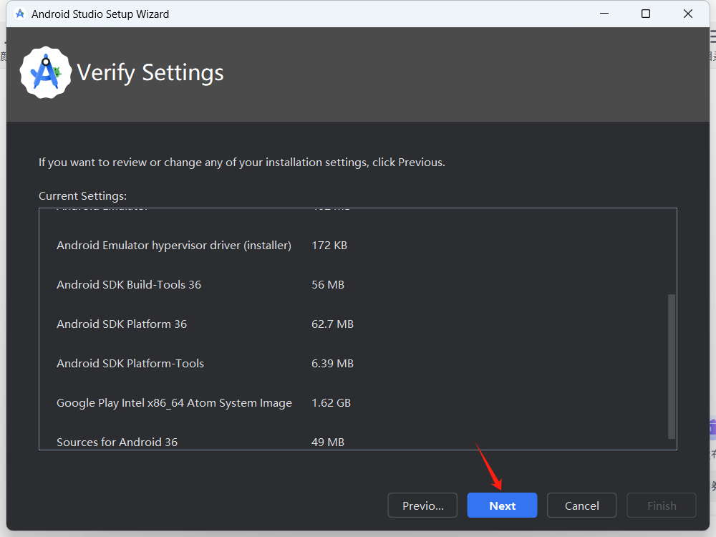Click the '56 MB' size value

(328, 284)
